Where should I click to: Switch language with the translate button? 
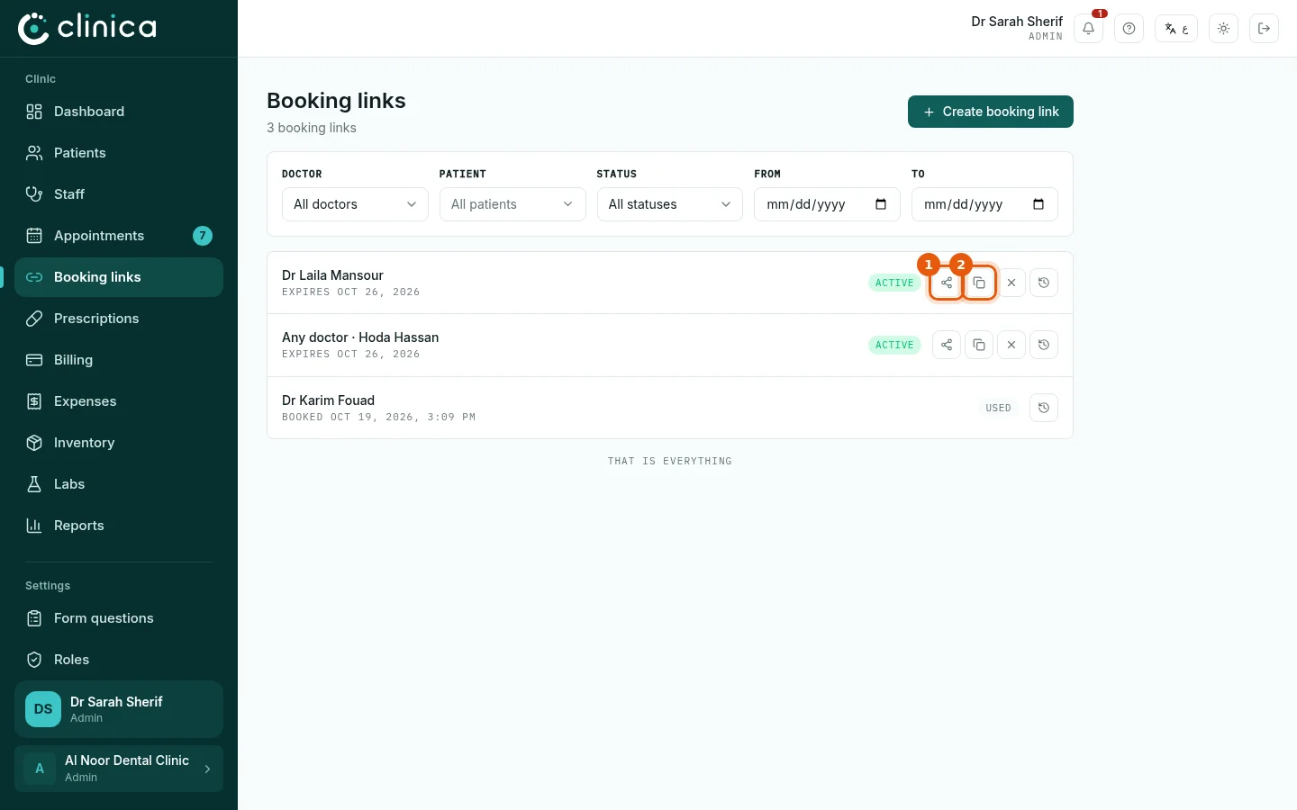[x=1176, y=29]
